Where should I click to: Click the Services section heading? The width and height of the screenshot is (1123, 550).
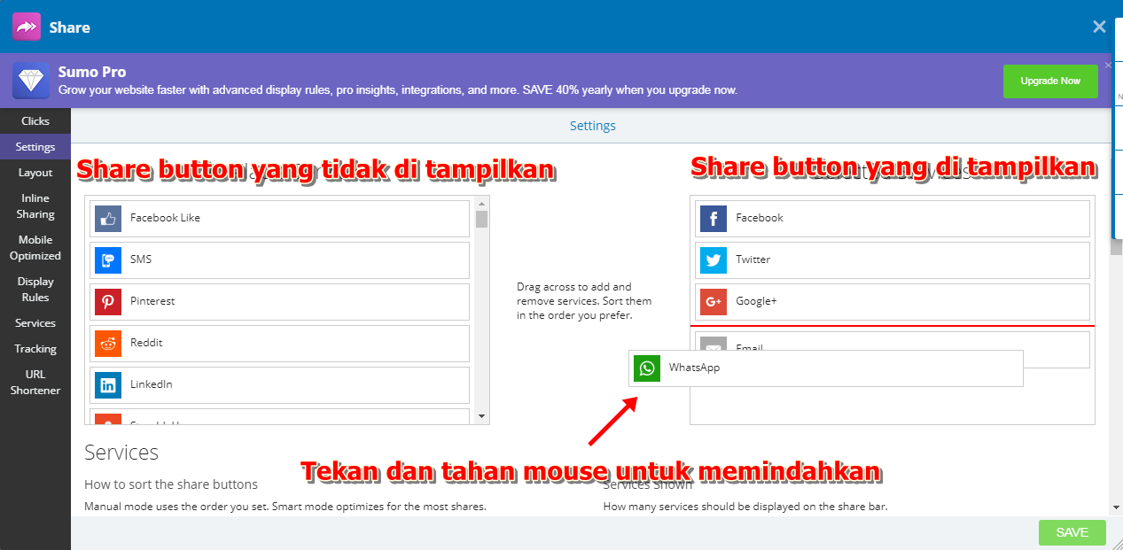(x=121, y=453)
